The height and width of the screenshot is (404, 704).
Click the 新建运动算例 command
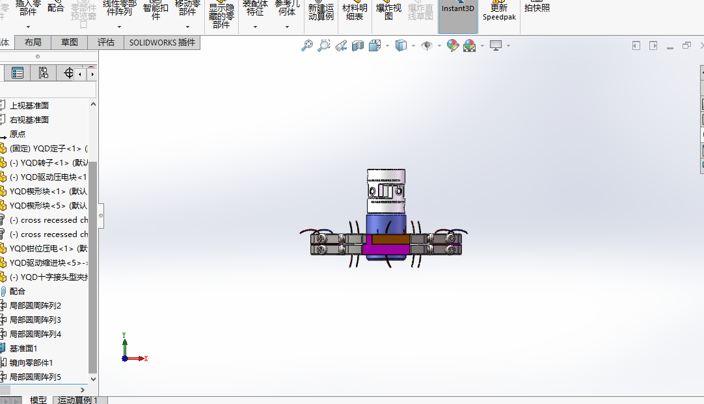pos(321,12)
